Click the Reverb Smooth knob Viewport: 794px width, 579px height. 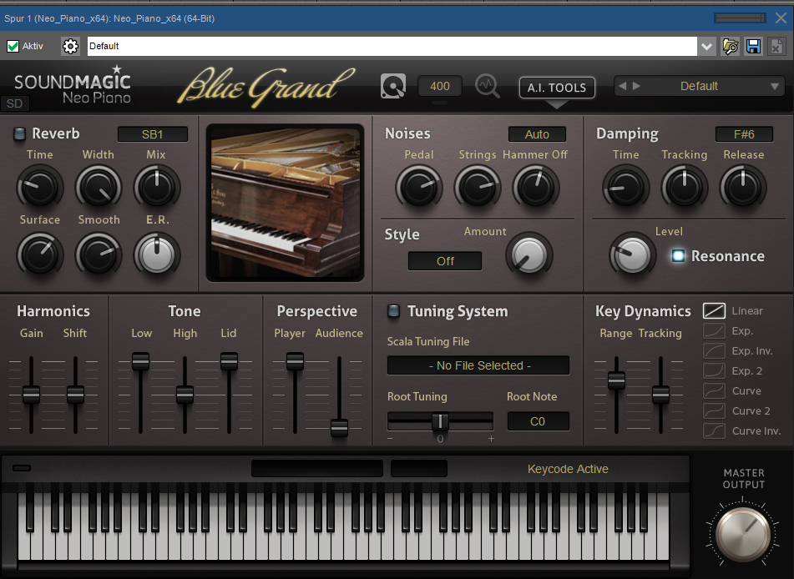pos(99,254)
